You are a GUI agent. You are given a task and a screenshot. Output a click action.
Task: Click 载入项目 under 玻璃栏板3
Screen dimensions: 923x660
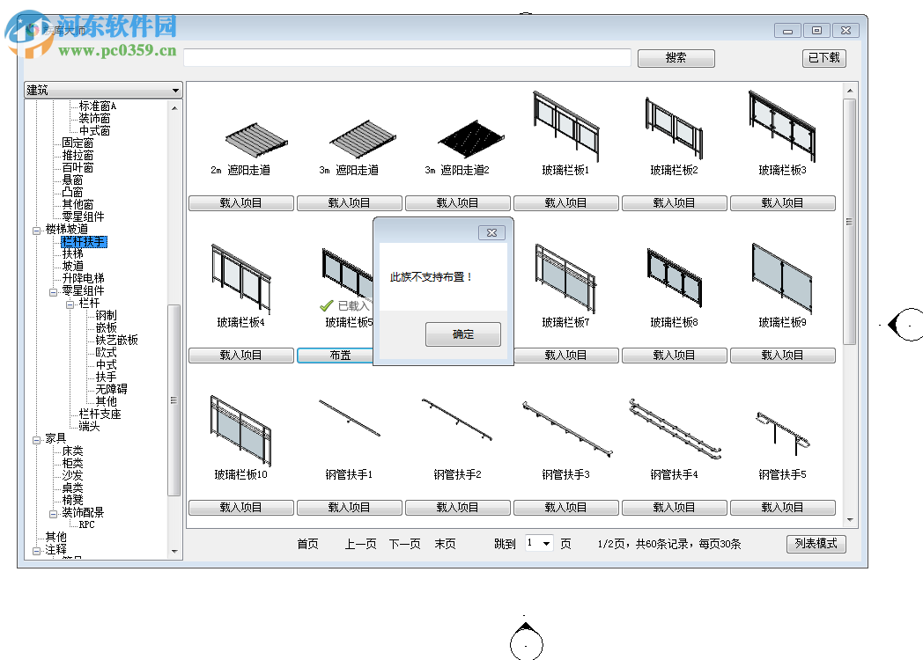click(782, 202)
